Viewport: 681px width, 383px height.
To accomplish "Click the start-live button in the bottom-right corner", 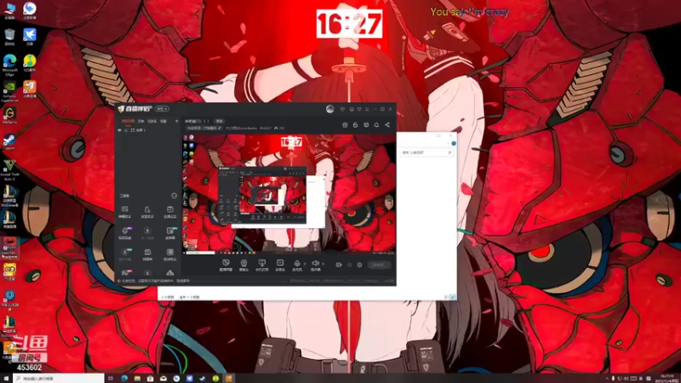I will click(x=379, y=265).
